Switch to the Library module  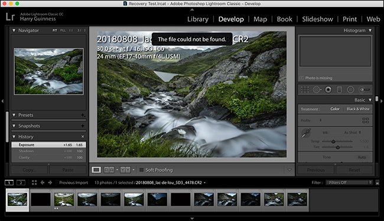point(198,19)
